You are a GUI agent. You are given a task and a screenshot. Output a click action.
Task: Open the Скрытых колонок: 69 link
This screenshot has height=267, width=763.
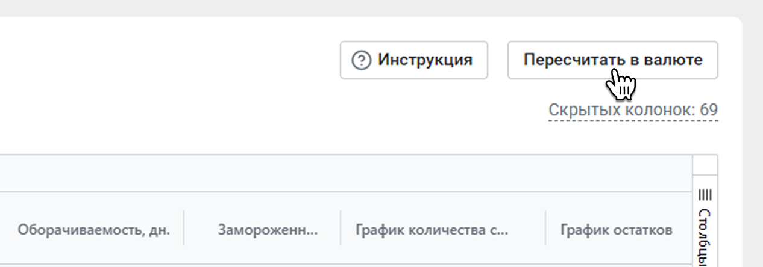pos(633,111)
